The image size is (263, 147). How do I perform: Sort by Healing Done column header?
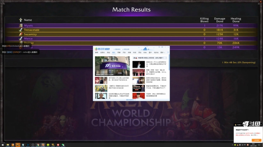pyautogui.click(x=236, y=20)
